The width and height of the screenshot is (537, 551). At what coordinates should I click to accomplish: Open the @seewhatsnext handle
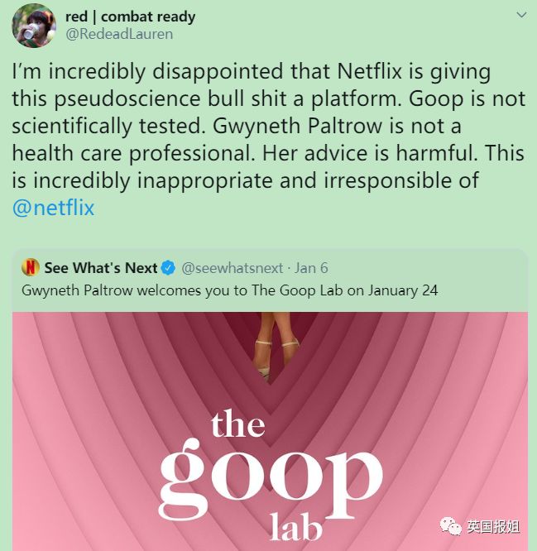[232, 269]
